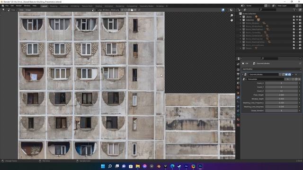Toggle modifier show in viewport button
Image resolution: width=303 pixels, height=170 pixels.
286,75
